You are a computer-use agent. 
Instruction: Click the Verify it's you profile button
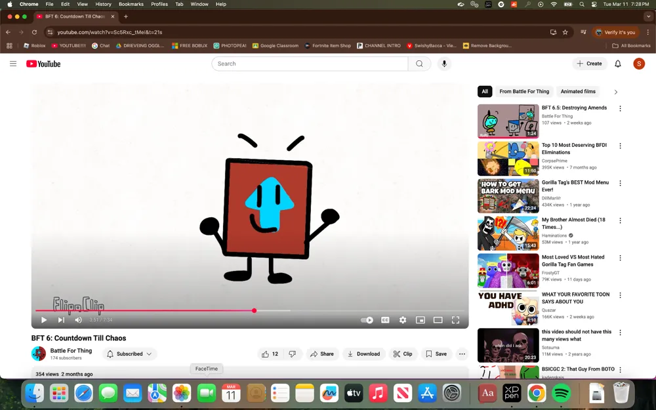(615, 32)
